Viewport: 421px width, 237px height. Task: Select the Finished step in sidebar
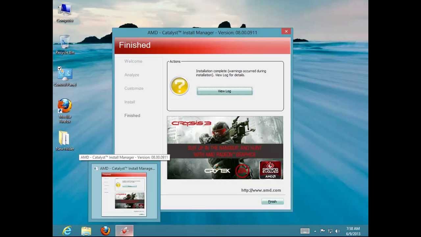point(132,116)
